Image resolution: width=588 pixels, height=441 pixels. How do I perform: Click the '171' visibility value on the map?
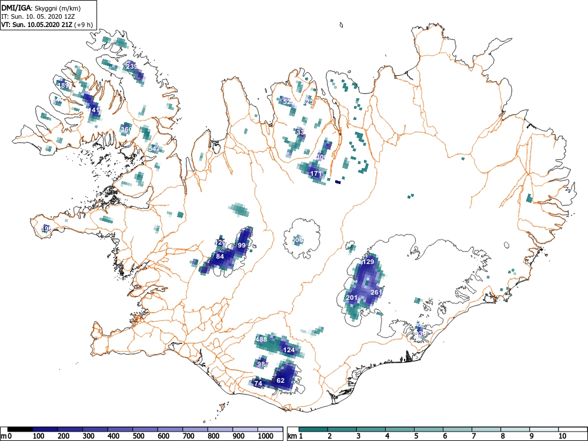(316, 173)
